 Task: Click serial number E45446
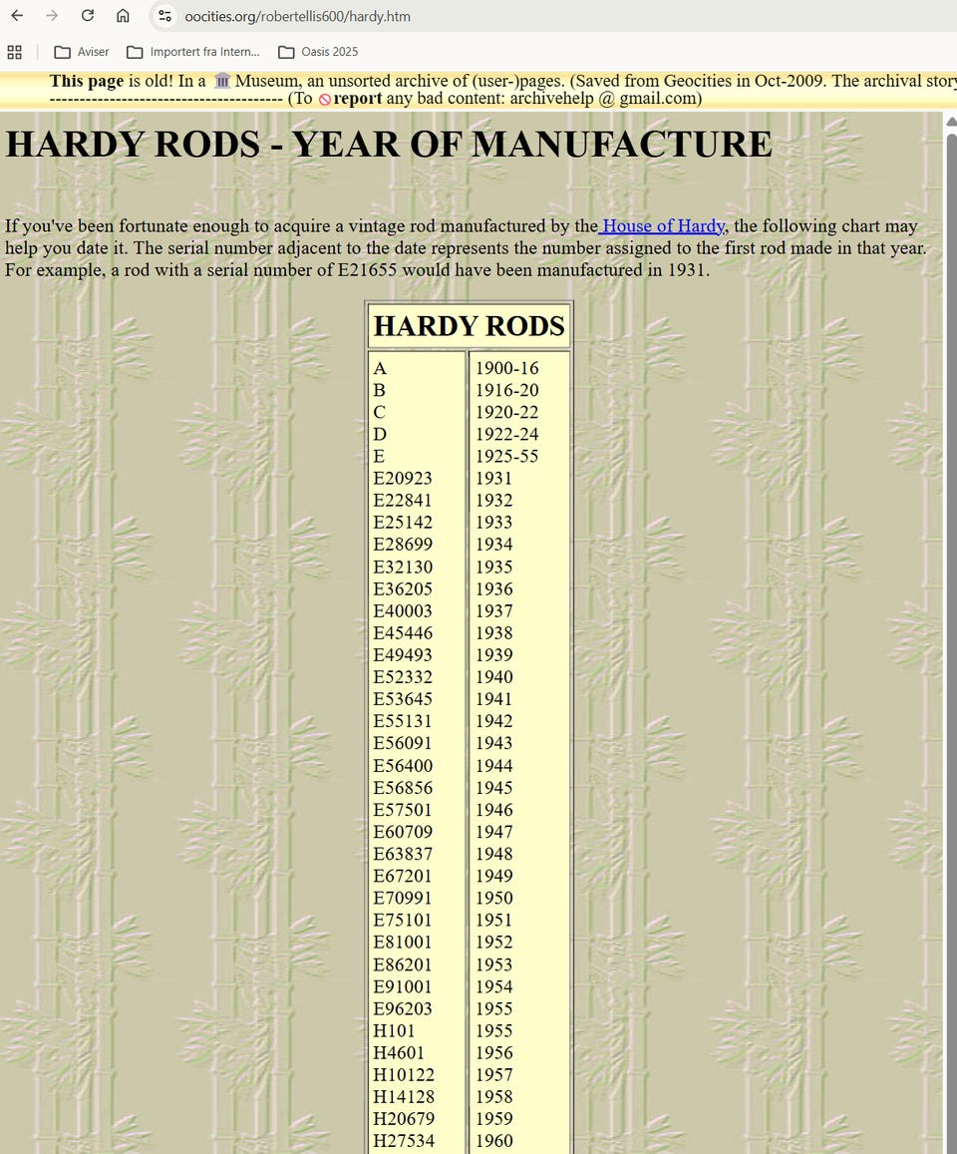[x=403, y=633]
